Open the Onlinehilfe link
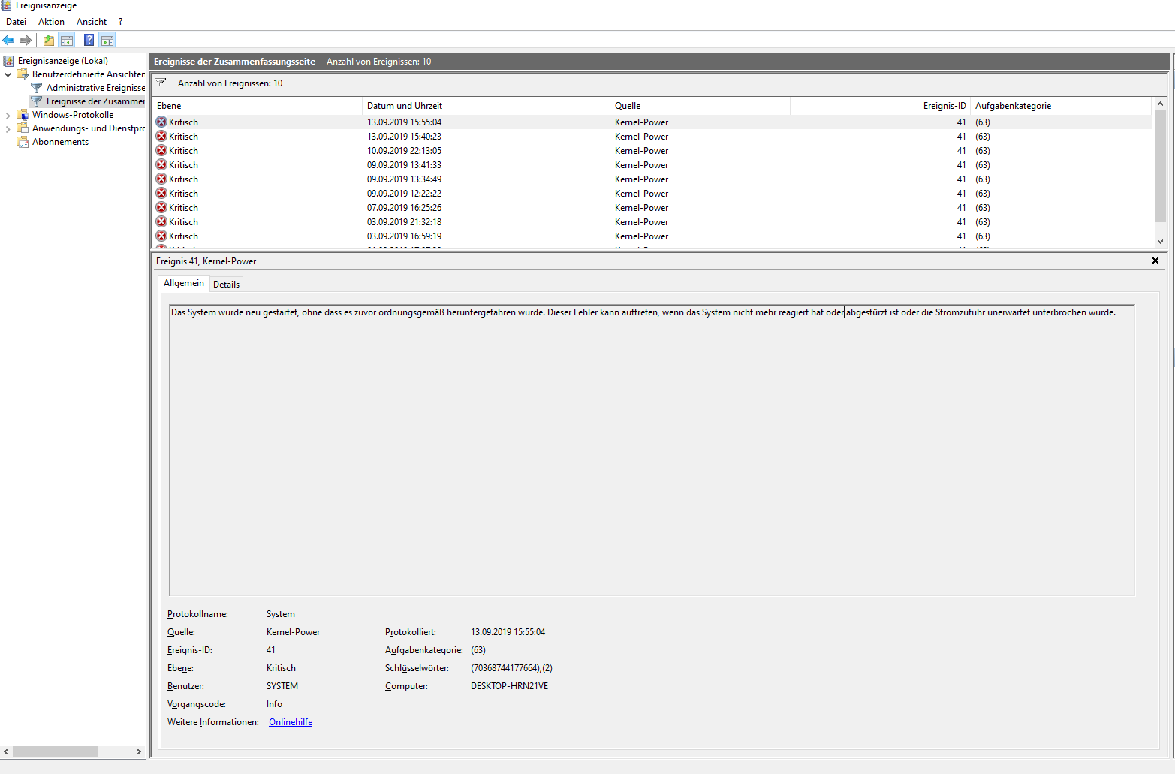The width and height of the screenshot is (1175, 774). tap(291, 722)
